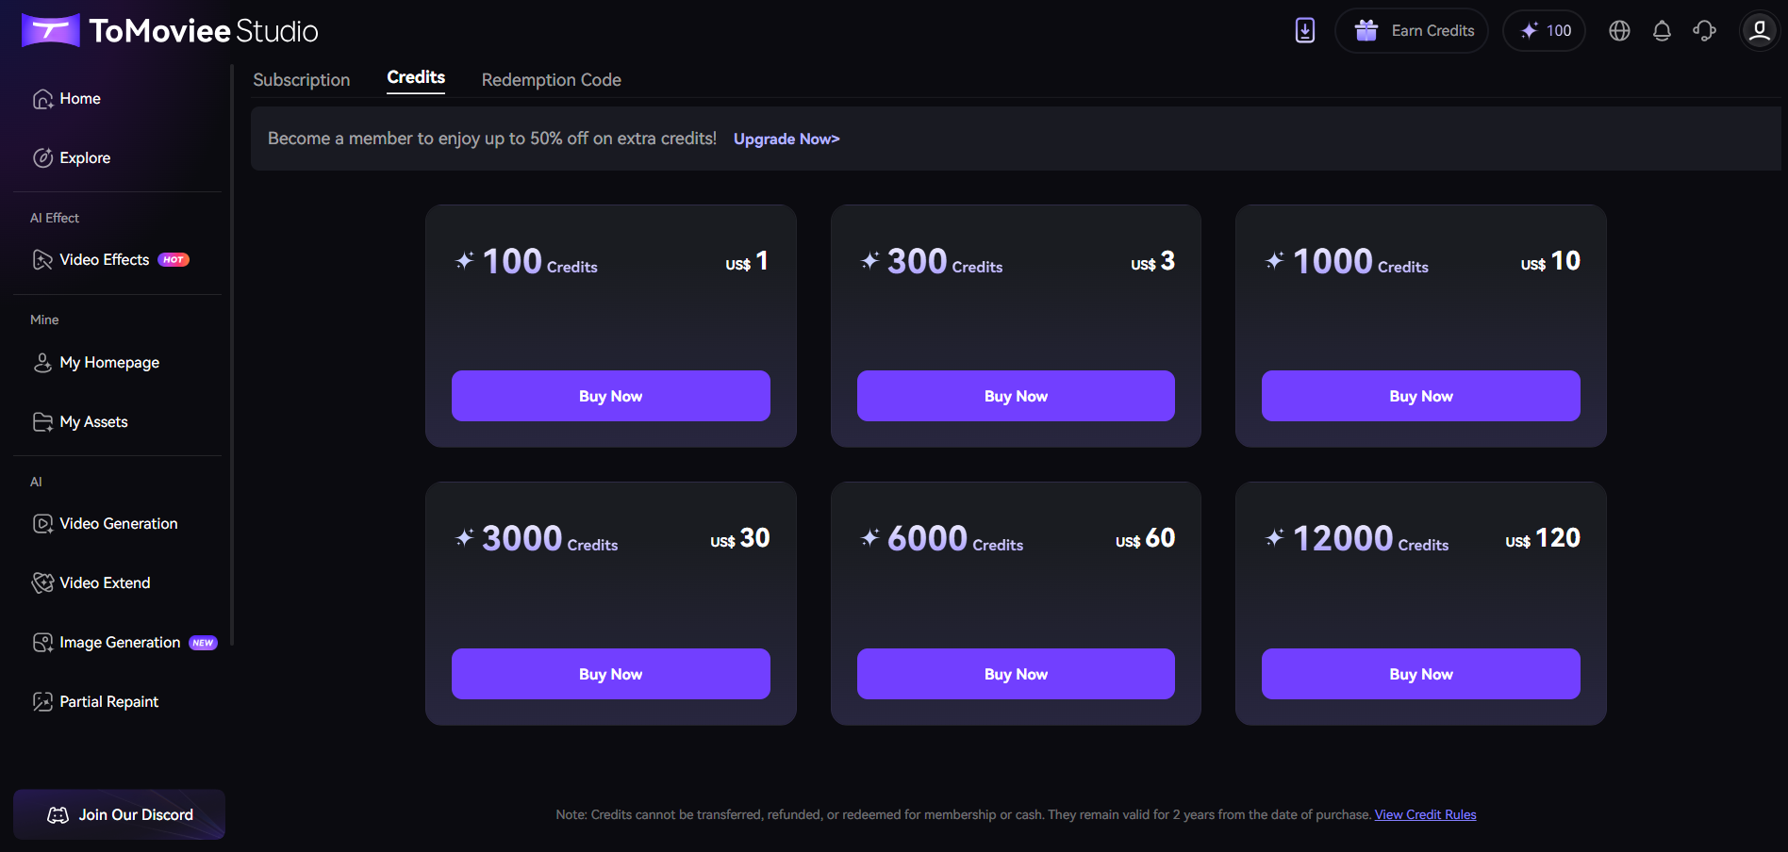Buy the 100 Credits pack

(610, 396)
